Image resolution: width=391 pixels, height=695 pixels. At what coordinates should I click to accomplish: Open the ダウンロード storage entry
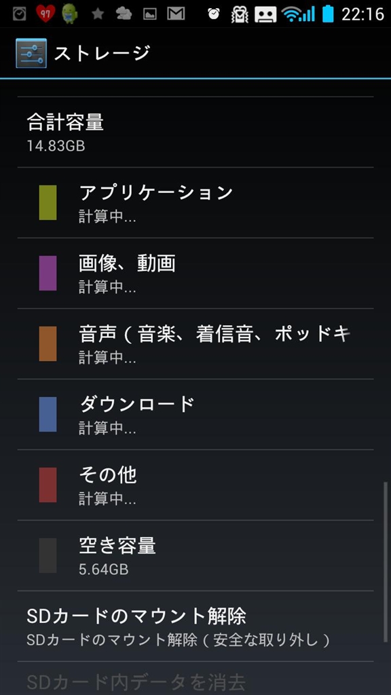click(195, 414)
